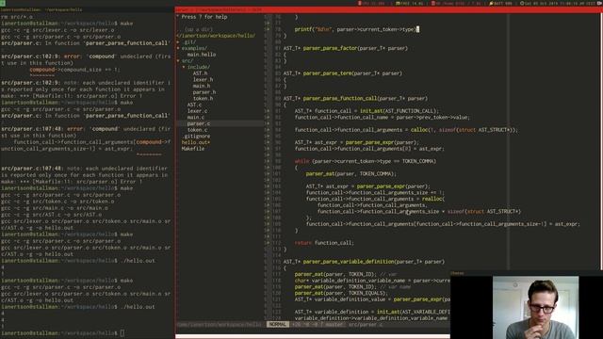Click 'gcc -c -g src/token.c' line in terminal
The width and height of the screenshot is (603, 339).
point(57,202)
